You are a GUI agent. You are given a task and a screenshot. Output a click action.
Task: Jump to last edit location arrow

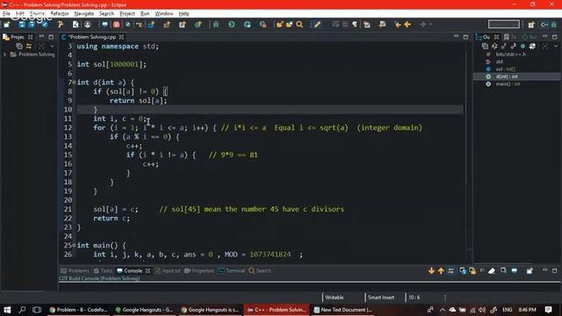398,25
